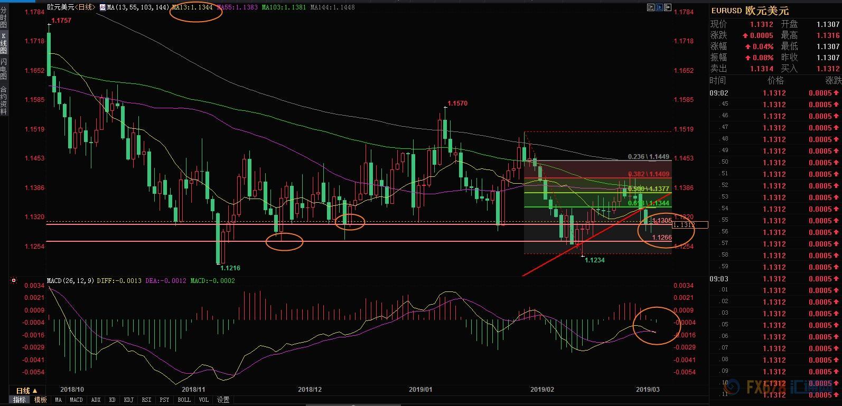Click the 1.1216 low price label
The height and width of the screenshot is (406, 842).
click(230, 268)
